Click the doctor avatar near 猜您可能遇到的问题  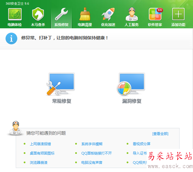(x=15, y=128)
